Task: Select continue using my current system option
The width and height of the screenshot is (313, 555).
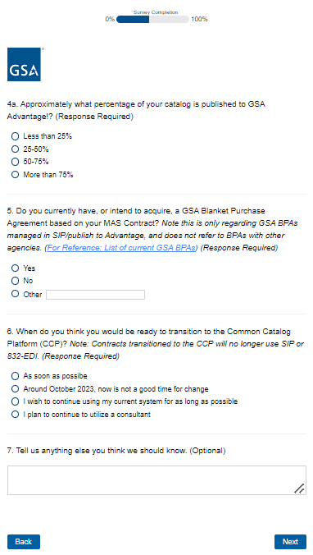Action: [x=15, y=401]
